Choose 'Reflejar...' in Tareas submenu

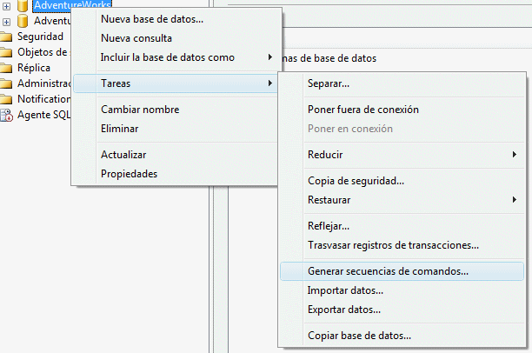click(x=402, y=226)
